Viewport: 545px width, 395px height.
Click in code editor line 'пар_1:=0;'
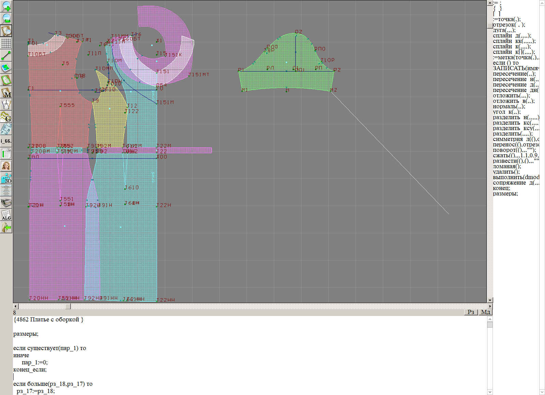pyautogui.click(x=34, y=362)
